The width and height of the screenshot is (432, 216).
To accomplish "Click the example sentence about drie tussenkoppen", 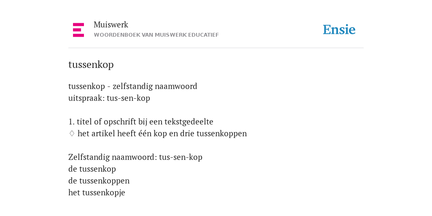I will click(x=162, y=134).
